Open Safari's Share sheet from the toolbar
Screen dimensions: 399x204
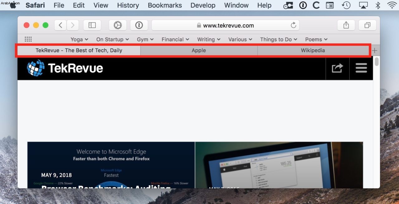346,25
